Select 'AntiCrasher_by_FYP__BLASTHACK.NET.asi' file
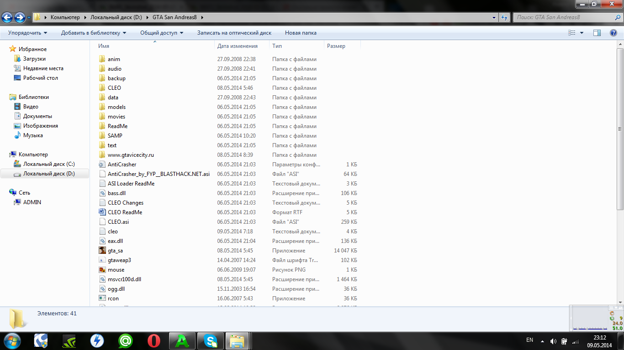The height and width of the screenshot is (350, 624). 159,174
